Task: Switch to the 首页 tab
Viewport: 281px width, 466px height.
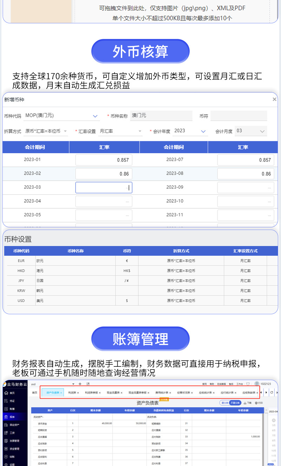Action: coord(34,393)
